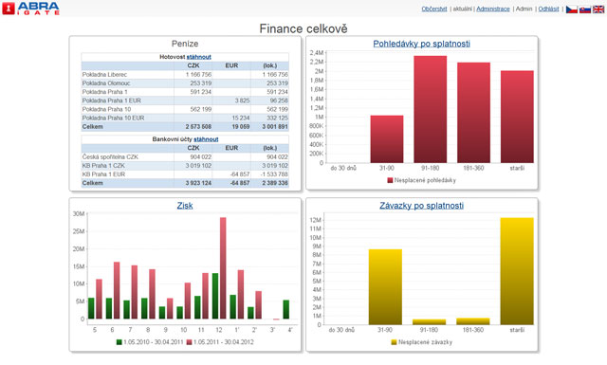Viewport: 607px width, 365px height.
Task: Download Bankovní účty data via stáhnout
Action: tap(206, 139)
